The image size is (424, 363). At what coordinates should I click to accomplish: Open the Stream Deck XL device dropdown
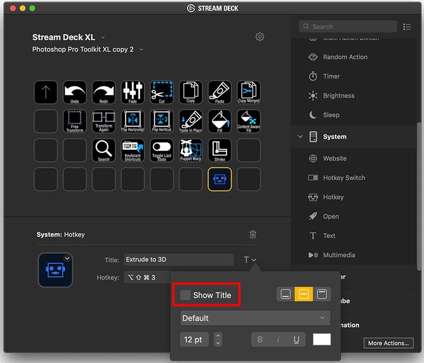[x=103, y=37]
